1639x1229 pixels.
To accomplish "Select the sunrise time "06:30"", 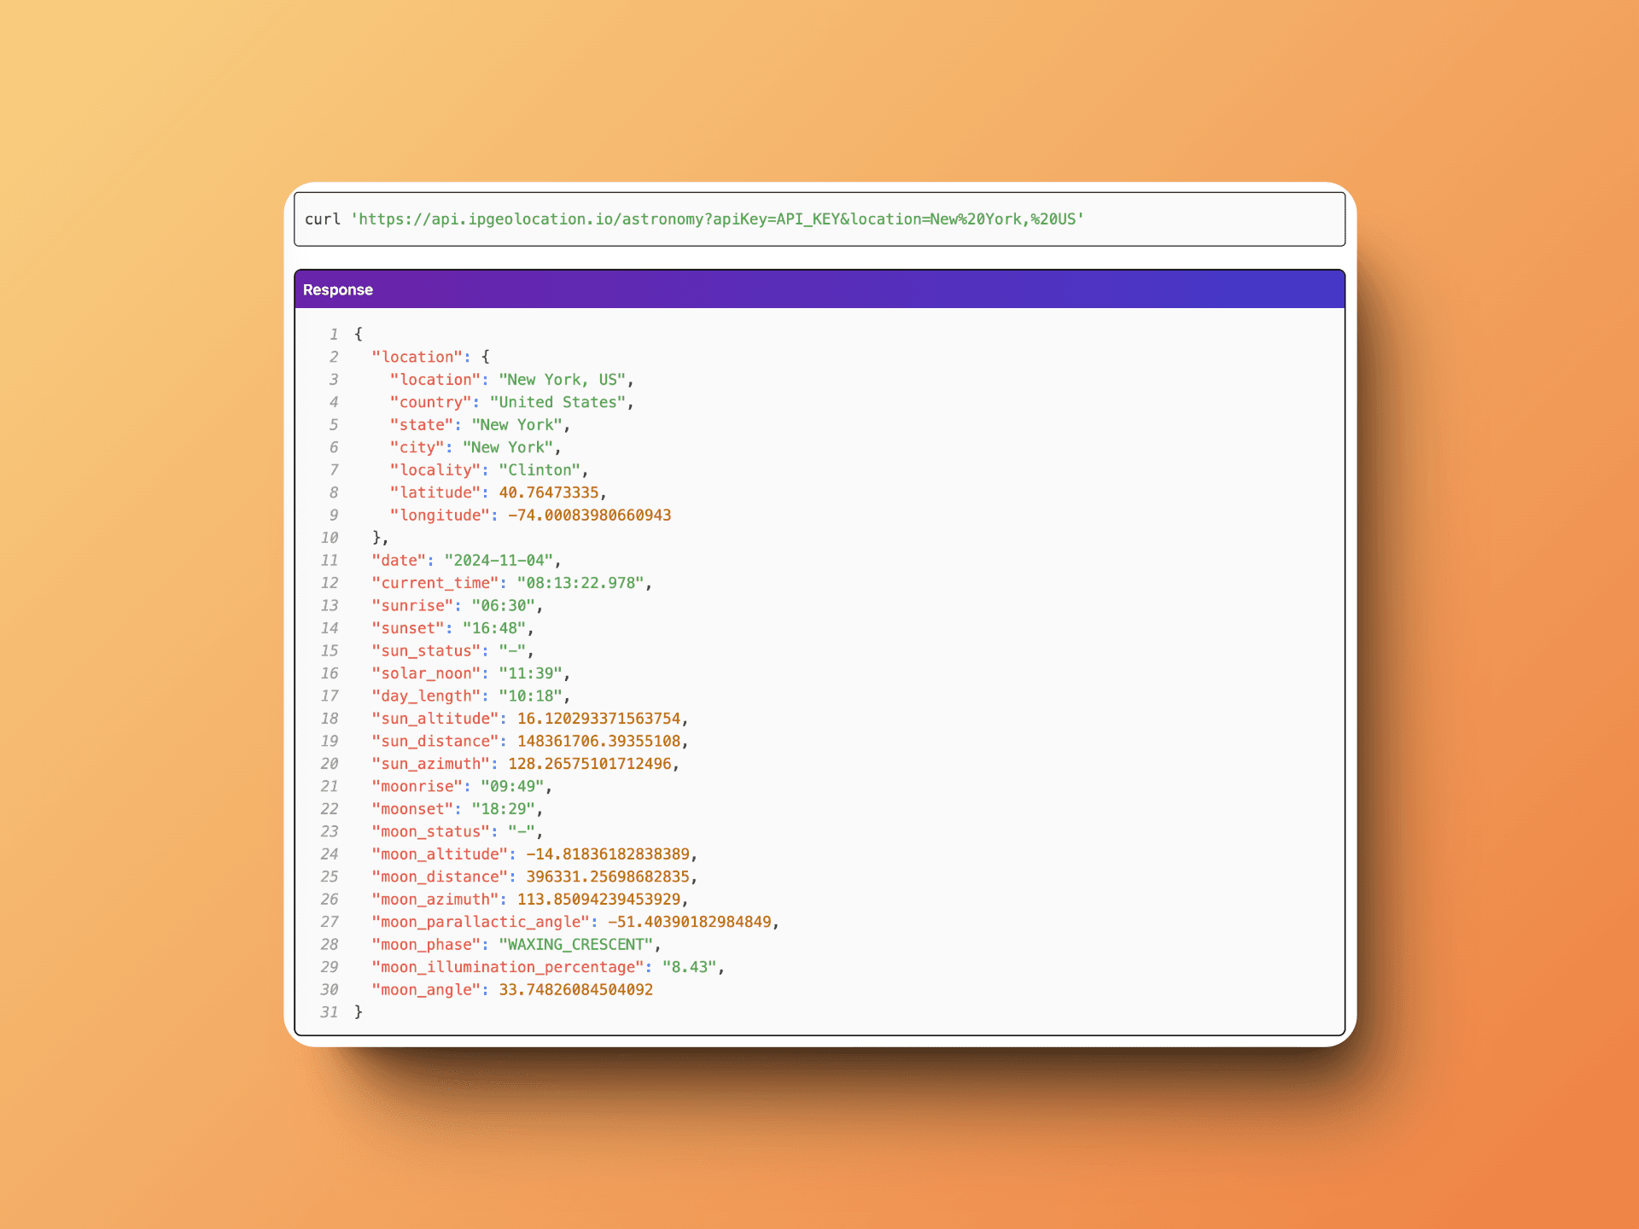I will pos(505,605).
